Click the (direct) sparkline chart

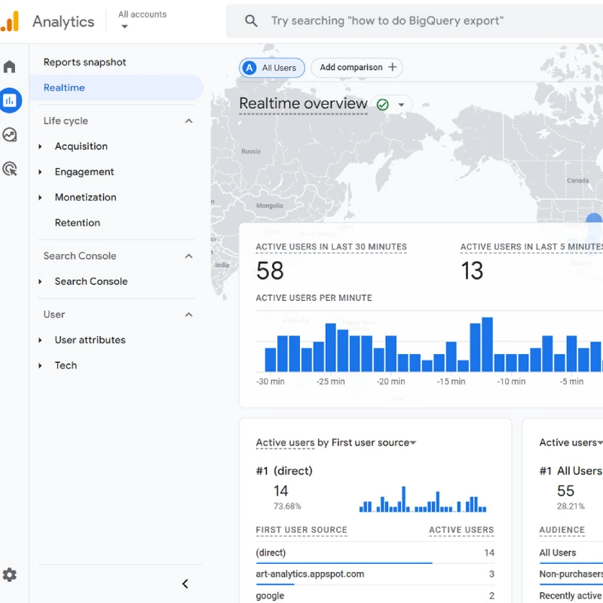click(423, 499)
